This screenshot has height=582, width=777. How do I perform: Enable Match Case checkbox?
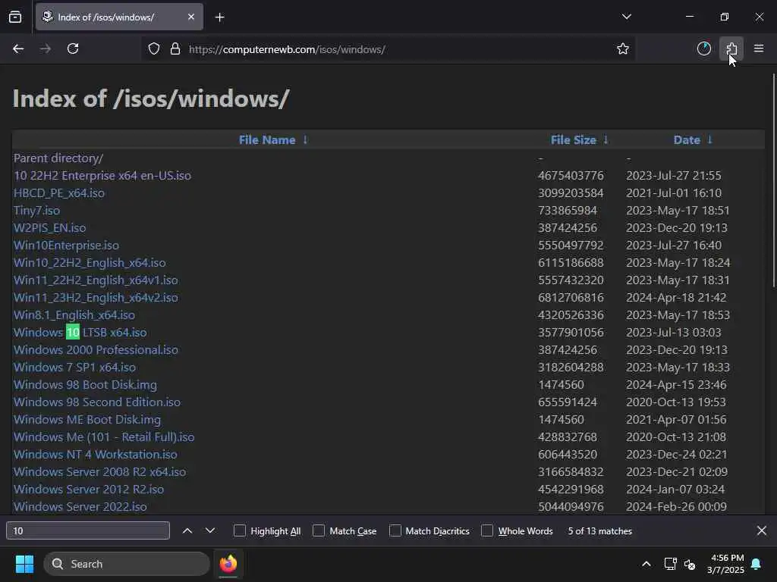[319, 530]
